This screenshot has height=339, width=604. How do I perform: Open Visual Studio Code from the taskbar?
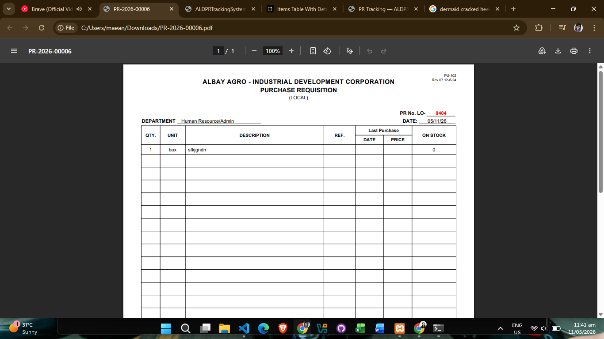(x=244, y=328)
